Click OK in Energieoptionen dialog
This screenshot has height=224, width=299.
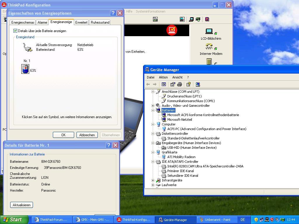click(63, 135)
